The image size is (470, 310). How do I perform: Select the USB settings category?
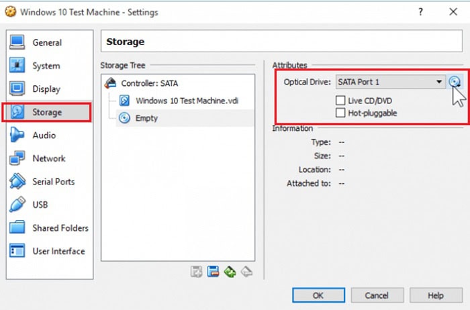point(40,205)
